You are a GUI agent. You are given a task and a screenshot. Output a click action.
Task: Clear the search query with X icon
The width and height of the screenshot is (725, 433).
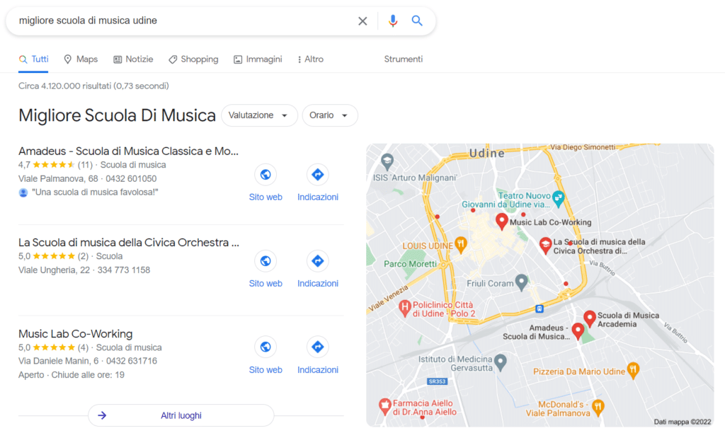point(362,21)
